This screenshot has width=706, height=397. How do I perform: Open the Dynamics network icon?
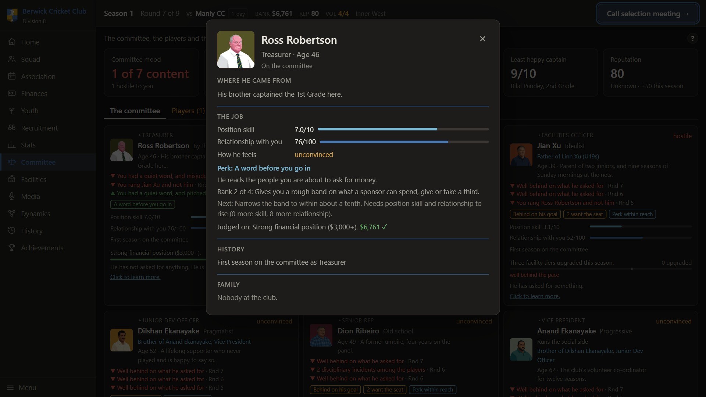tap(12, 214)
